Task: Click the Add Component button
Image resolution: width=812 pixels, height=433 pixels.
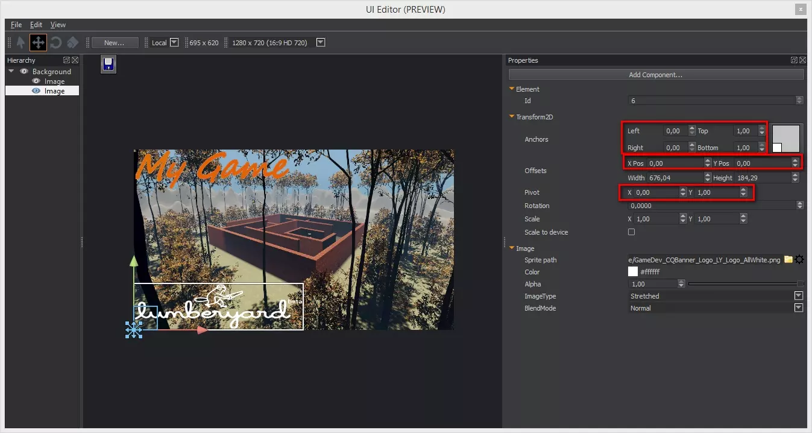Action: (x=656, y=75)
